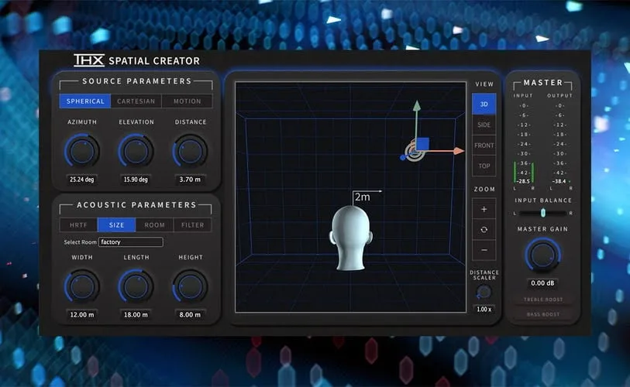Click the input level meter bars

pos(523,173)
